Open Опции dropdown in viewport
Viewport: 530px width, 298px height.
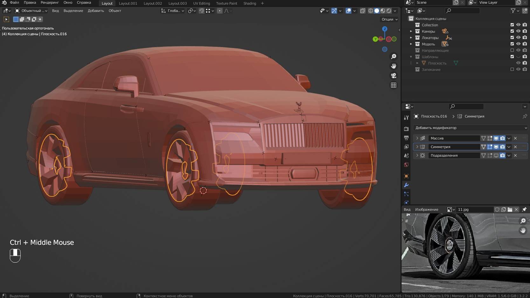(389, 19)
